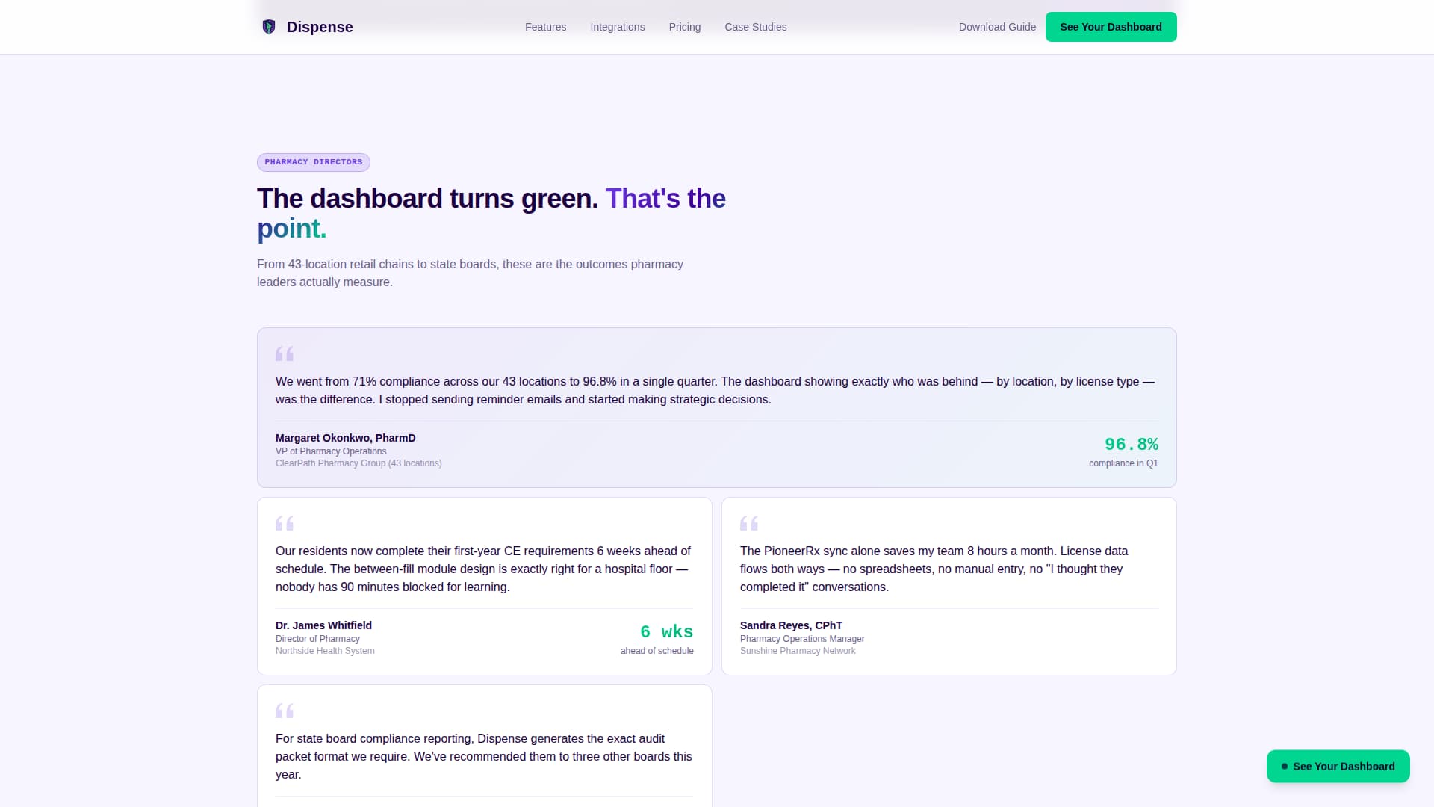Screen dimensions: 1434x807
Task: Click the 'Director of Pharmacy' title
Action: click(317, 639)
